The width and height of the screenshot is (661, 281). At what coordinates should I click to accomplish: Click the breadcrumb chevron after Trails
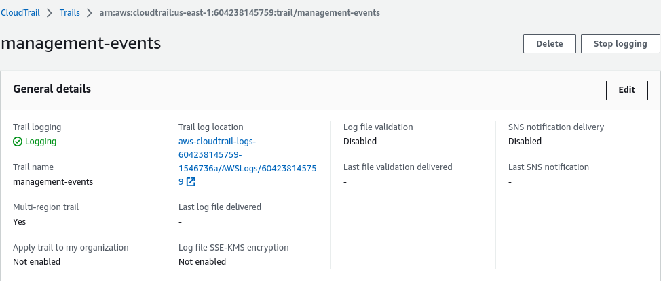click(x=90, y=13)
